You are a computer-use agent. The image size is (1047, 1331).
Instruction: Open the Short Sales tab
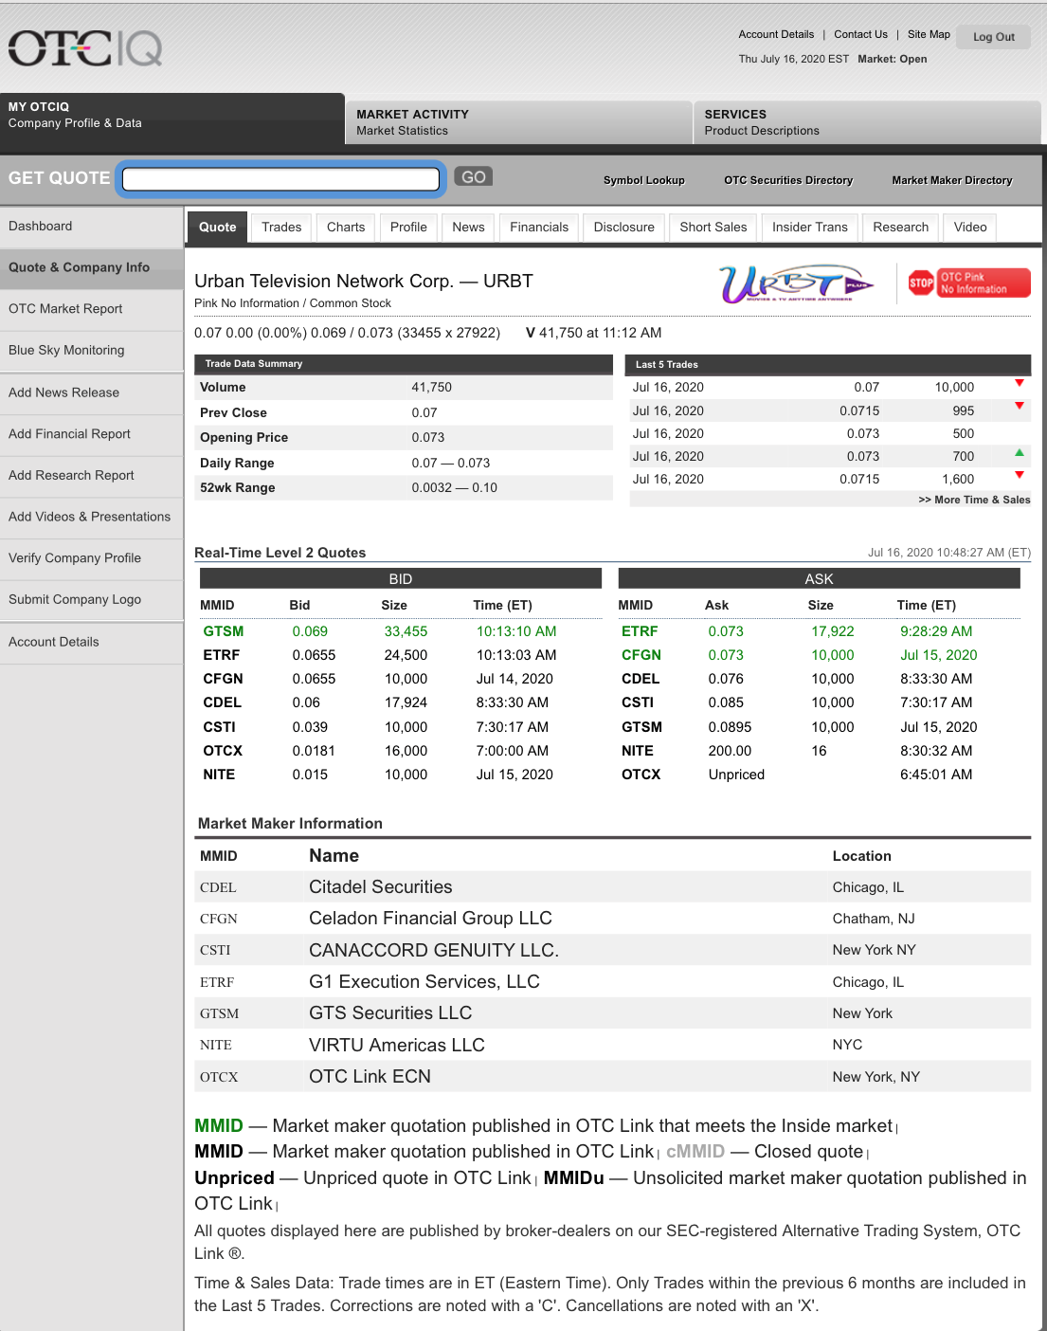tap(713, 228)
